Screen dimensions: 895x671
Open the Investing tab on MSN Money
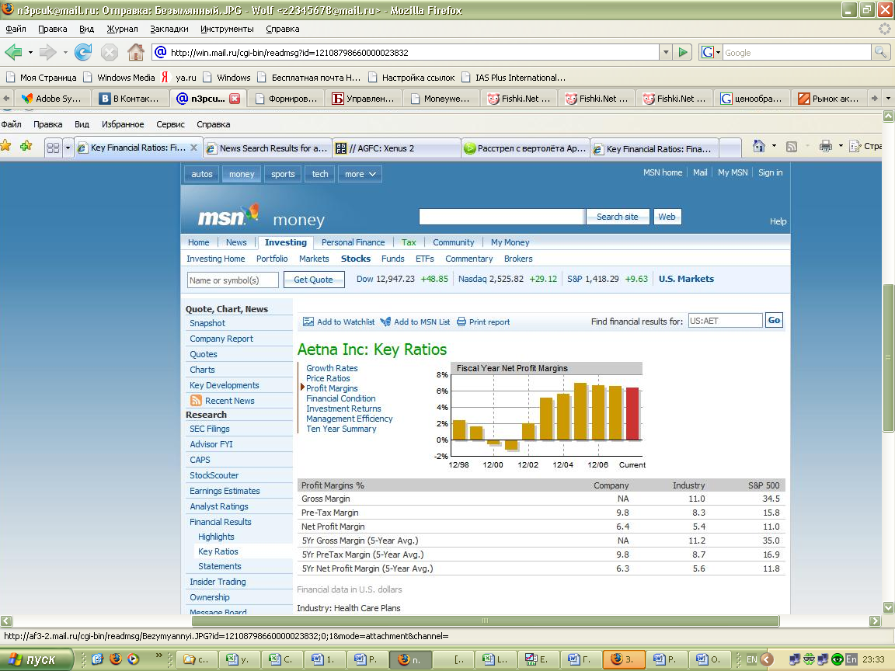pyautogui.click(x=285, y=242)
